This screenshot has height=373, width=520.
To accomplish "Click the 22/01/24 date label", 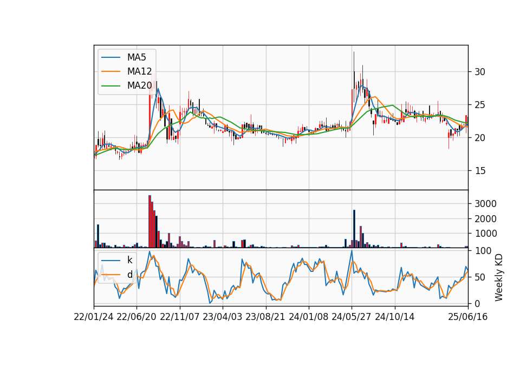I will coord(94,317).
